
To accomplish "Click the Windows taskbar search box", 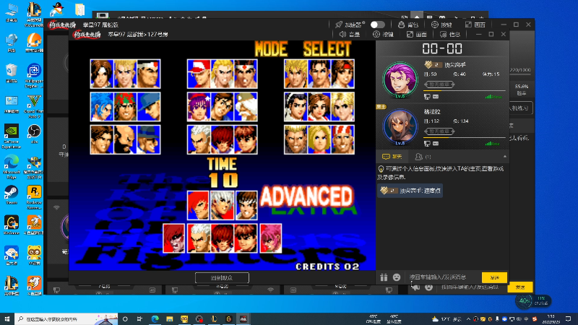I will point(66,318).
